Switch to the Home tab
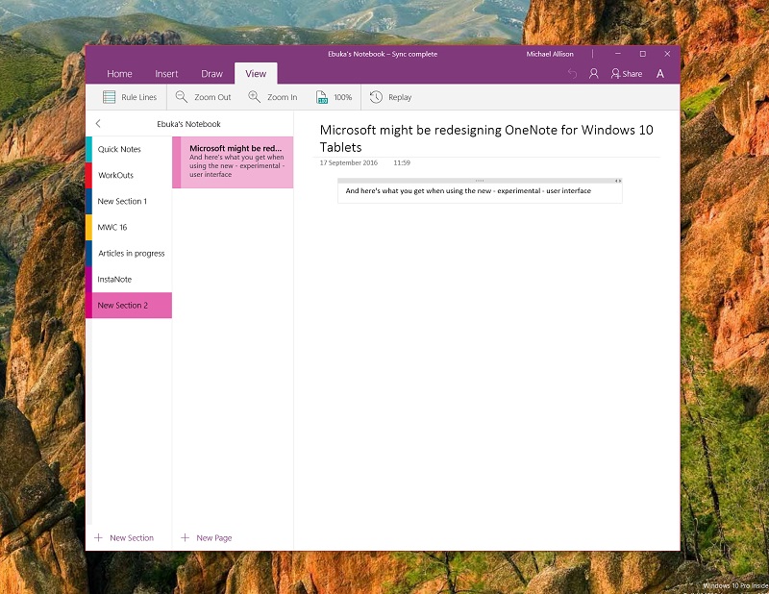 coord(119,74)
